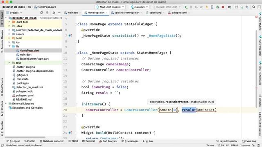Open the SDK manager download icon
The height and width of the screenshot is (147, 262).
[247, 7]
